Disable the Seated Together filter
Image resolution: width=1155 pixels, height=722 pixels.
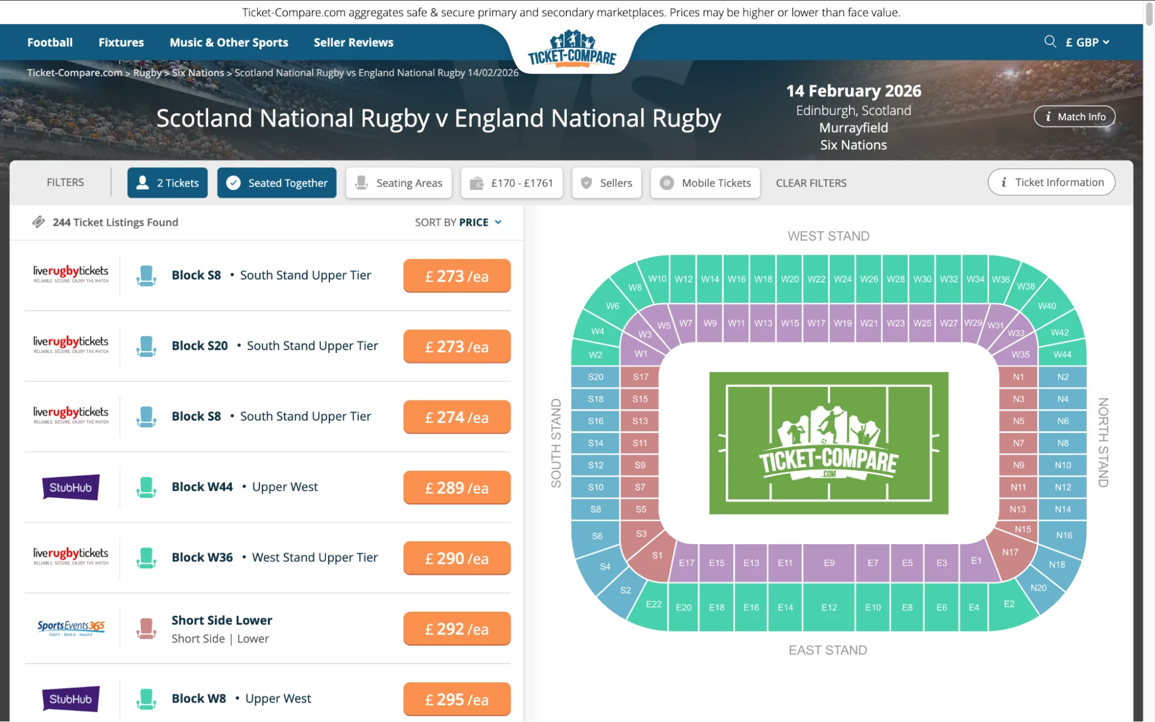tap(276, 183)
